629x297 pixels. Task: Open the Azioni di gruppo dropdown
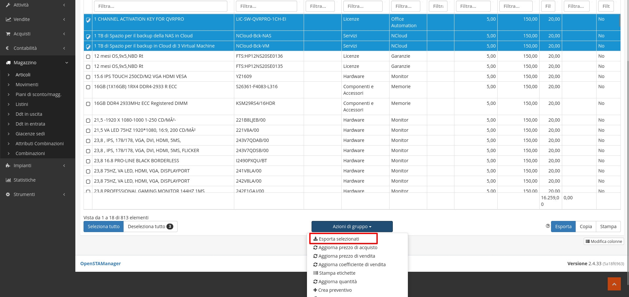[x=352, y=227]
